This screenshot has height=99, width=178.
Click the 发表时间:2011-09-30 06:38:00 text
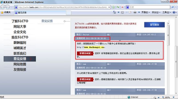(x=91, y=38)
